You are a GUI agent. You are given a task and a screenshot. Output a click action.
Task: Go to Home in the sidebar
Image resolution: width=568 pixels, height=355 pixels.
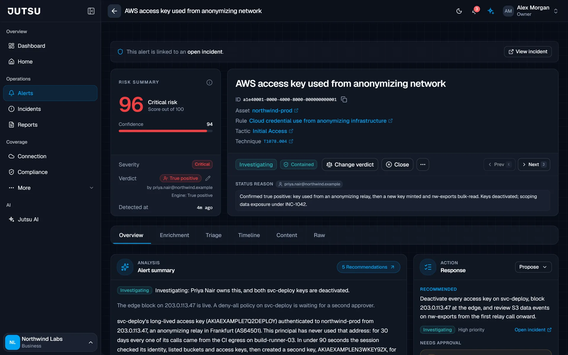(x=50, y=62)
